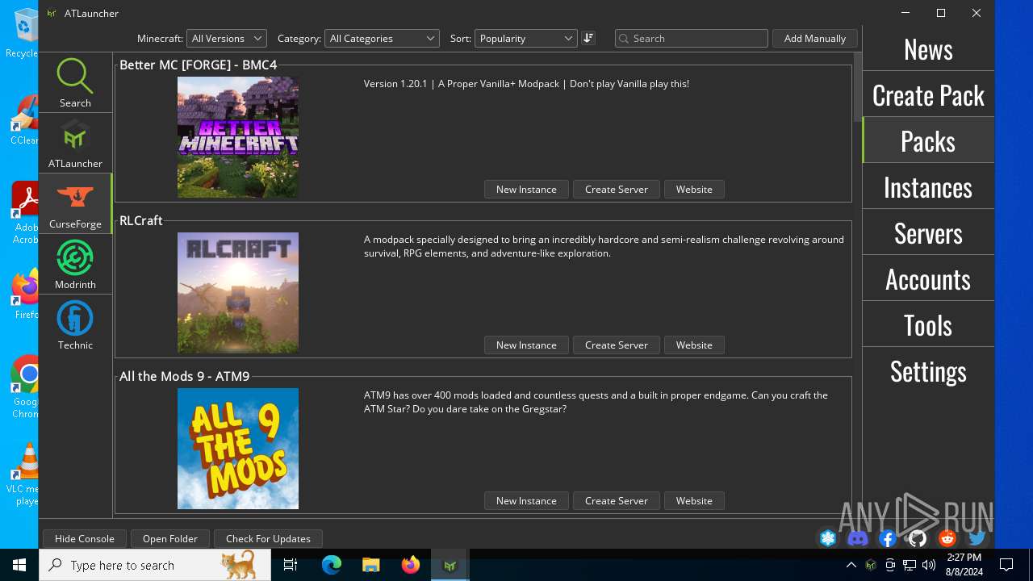Click the Better Minecraft pack thumbnail
The image size is (1033, 581).
pyautogui.click(x=238, y=137)
